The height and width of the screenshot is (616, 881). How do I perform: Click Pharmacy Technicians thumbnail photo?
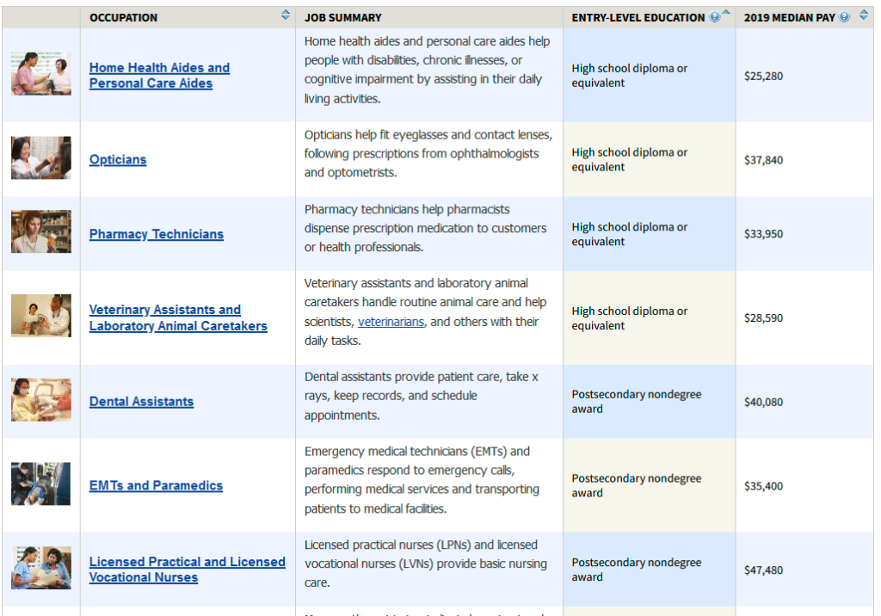41,232
